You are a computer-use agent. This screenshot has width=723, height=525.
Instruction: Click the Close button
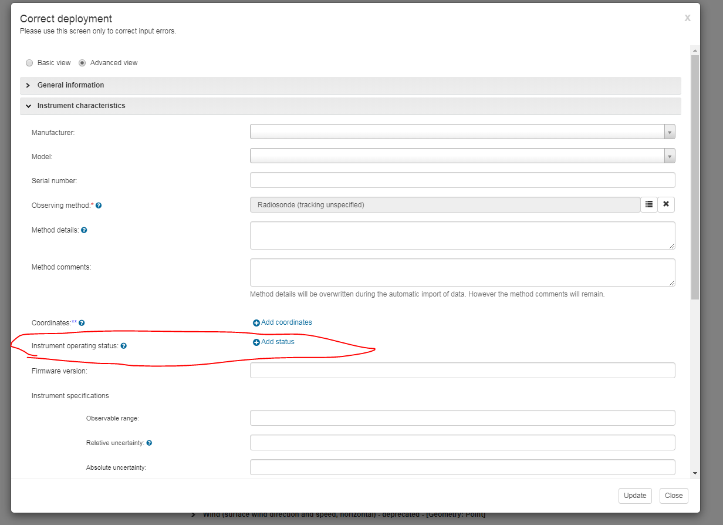tap(674, 496)
